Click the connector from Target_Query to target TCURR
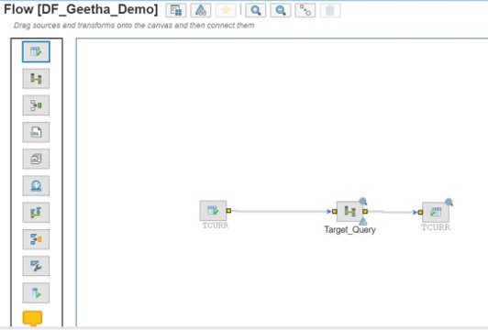The image size is (488, 330). (393, 212)
